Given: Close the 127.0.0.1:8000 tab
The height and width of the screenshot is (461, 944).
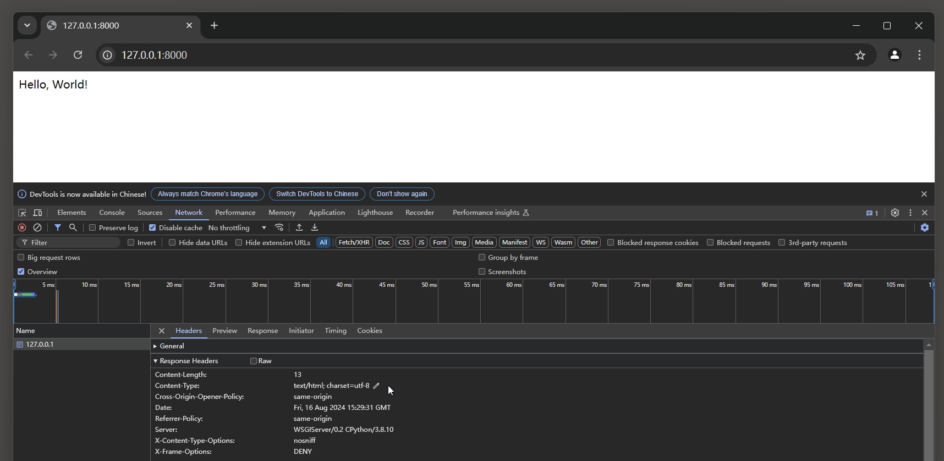Looking at the screenshot, I should coord(189,25).
